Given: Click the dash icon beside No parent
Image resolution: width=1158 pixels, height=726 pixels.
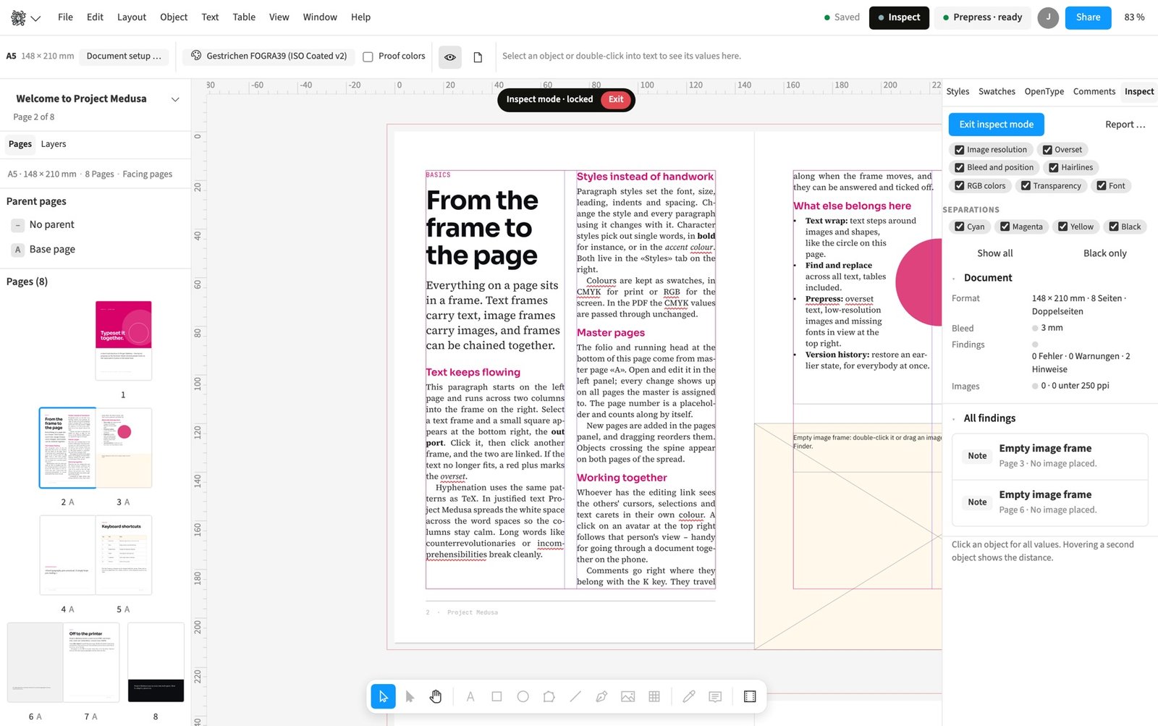Looking at the screenshot, I should click(18, 225).
